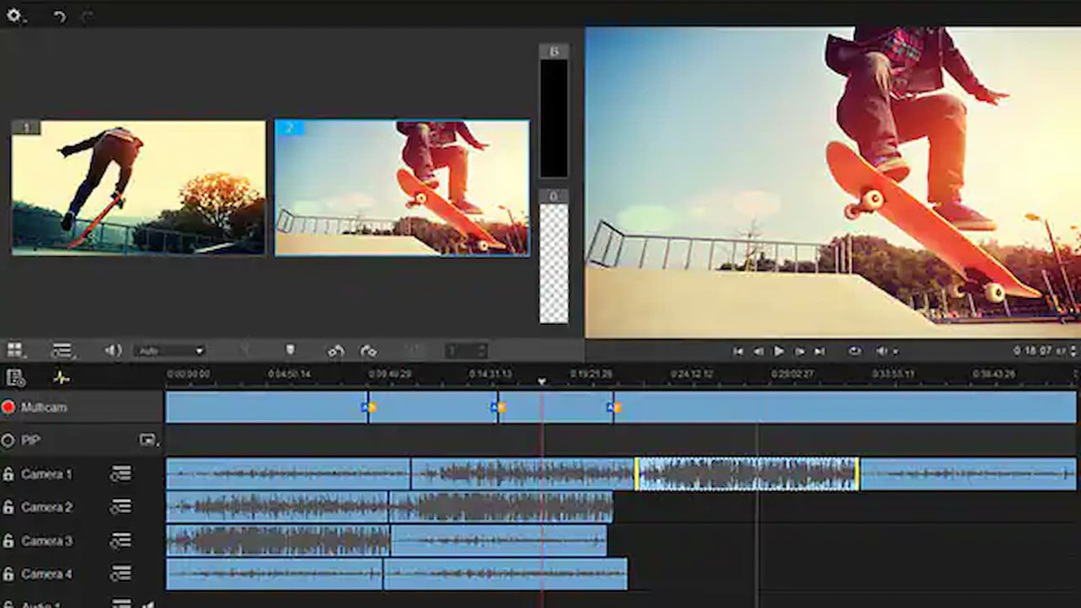The image size is (1081, 608).
Task: Select the multicam view layout icon
Action: point(16,350)
